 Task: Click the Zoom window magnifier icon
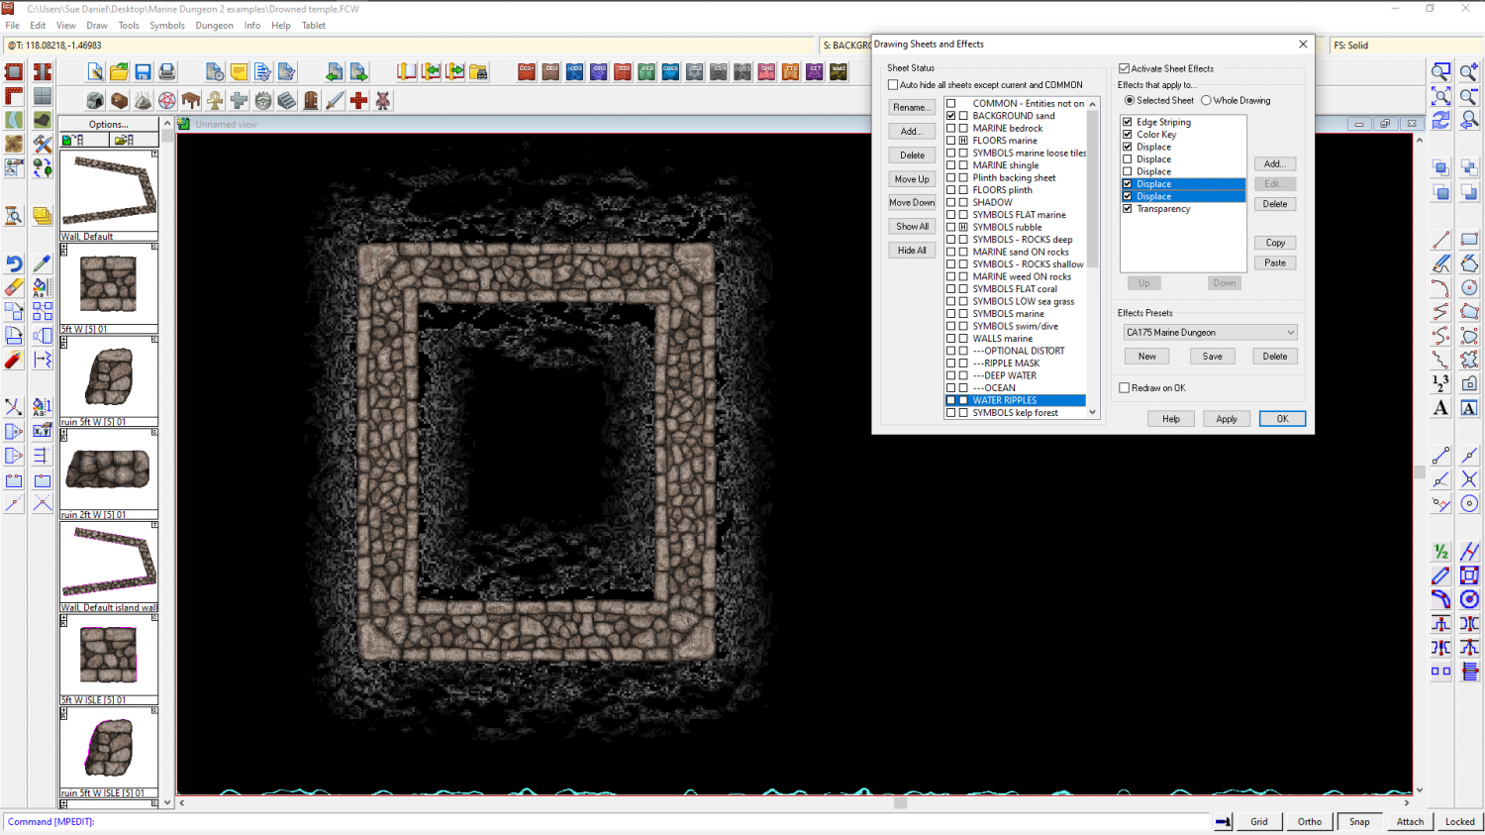click(1440, 71)
